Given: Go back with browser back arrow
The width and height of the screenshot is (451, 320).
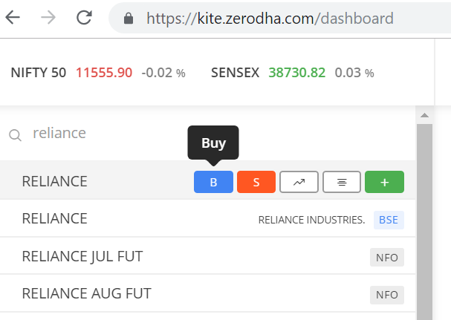Looking at the screenshot, I should tap(13, 18).
